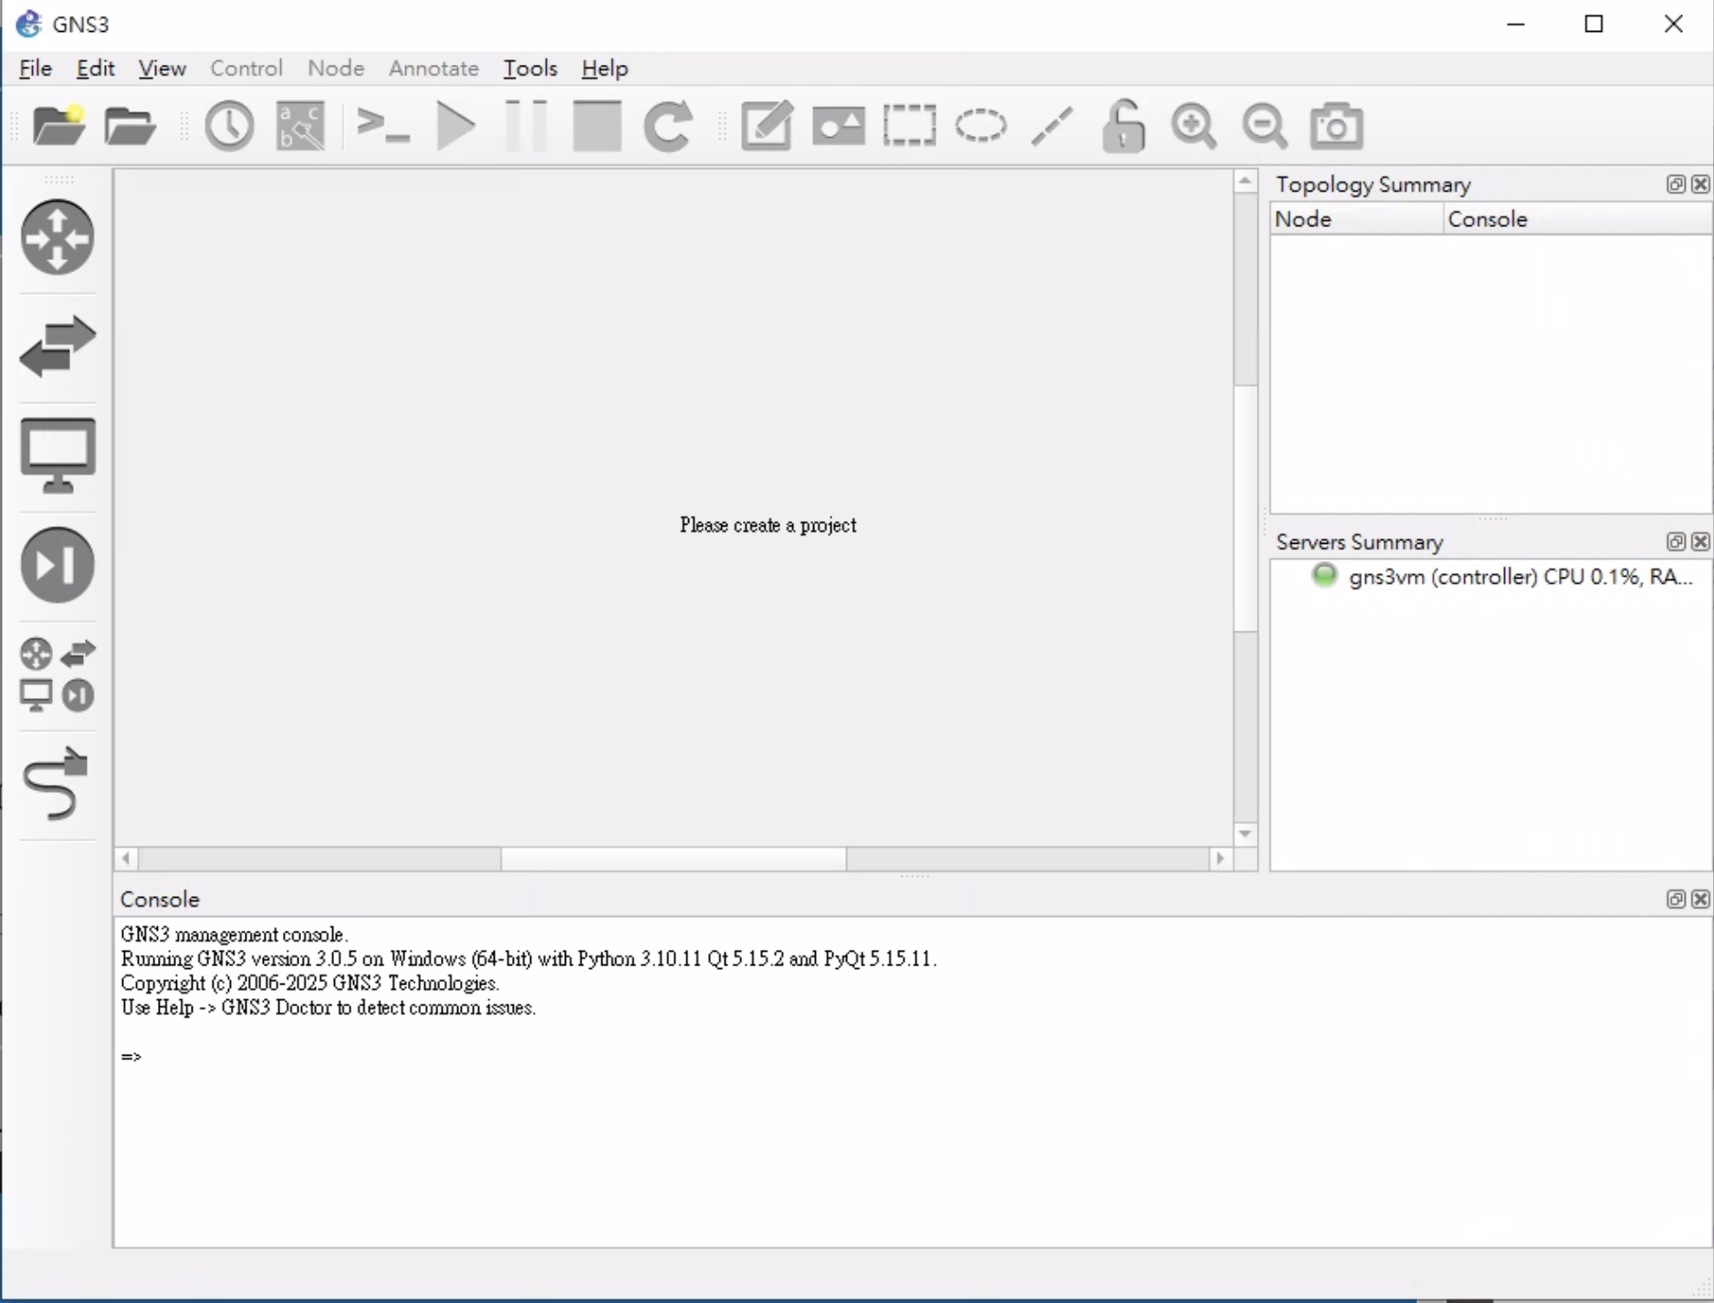Open the File menu
This screenshot has width=1714, height=1303.
coord(36,68)
